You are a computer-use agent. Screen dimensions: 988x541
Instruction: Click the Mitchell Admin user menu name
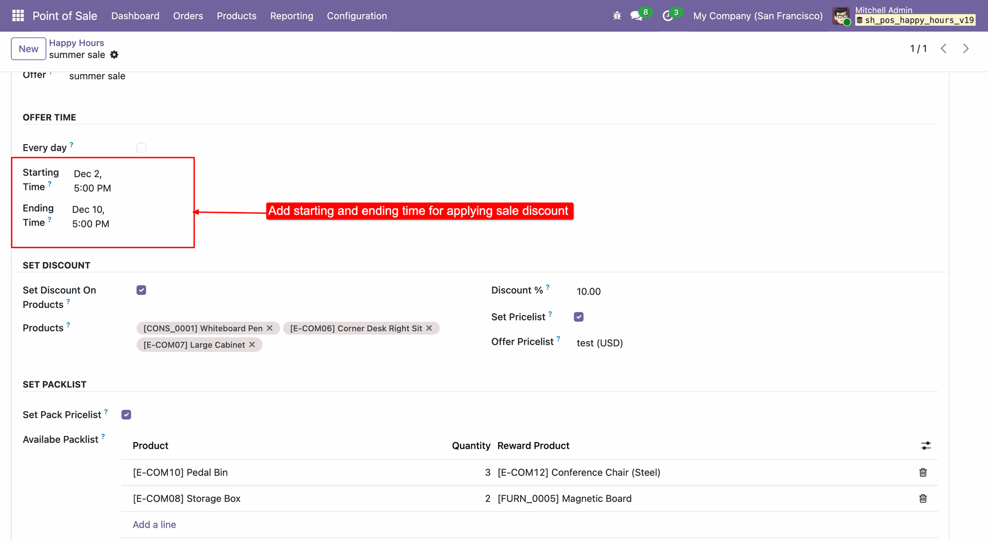pos(884,10)
